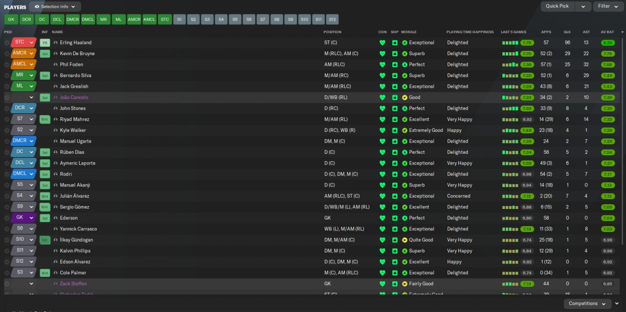Click Kyle Walker's morale arrow icon
Image resolution: width=626 pixels, height=312 pixels.
click(404, 130)
